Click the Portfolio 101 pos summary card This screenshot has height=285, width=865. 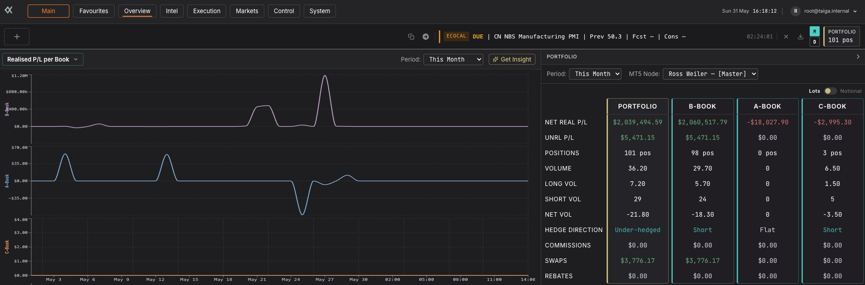pos(841,36)
